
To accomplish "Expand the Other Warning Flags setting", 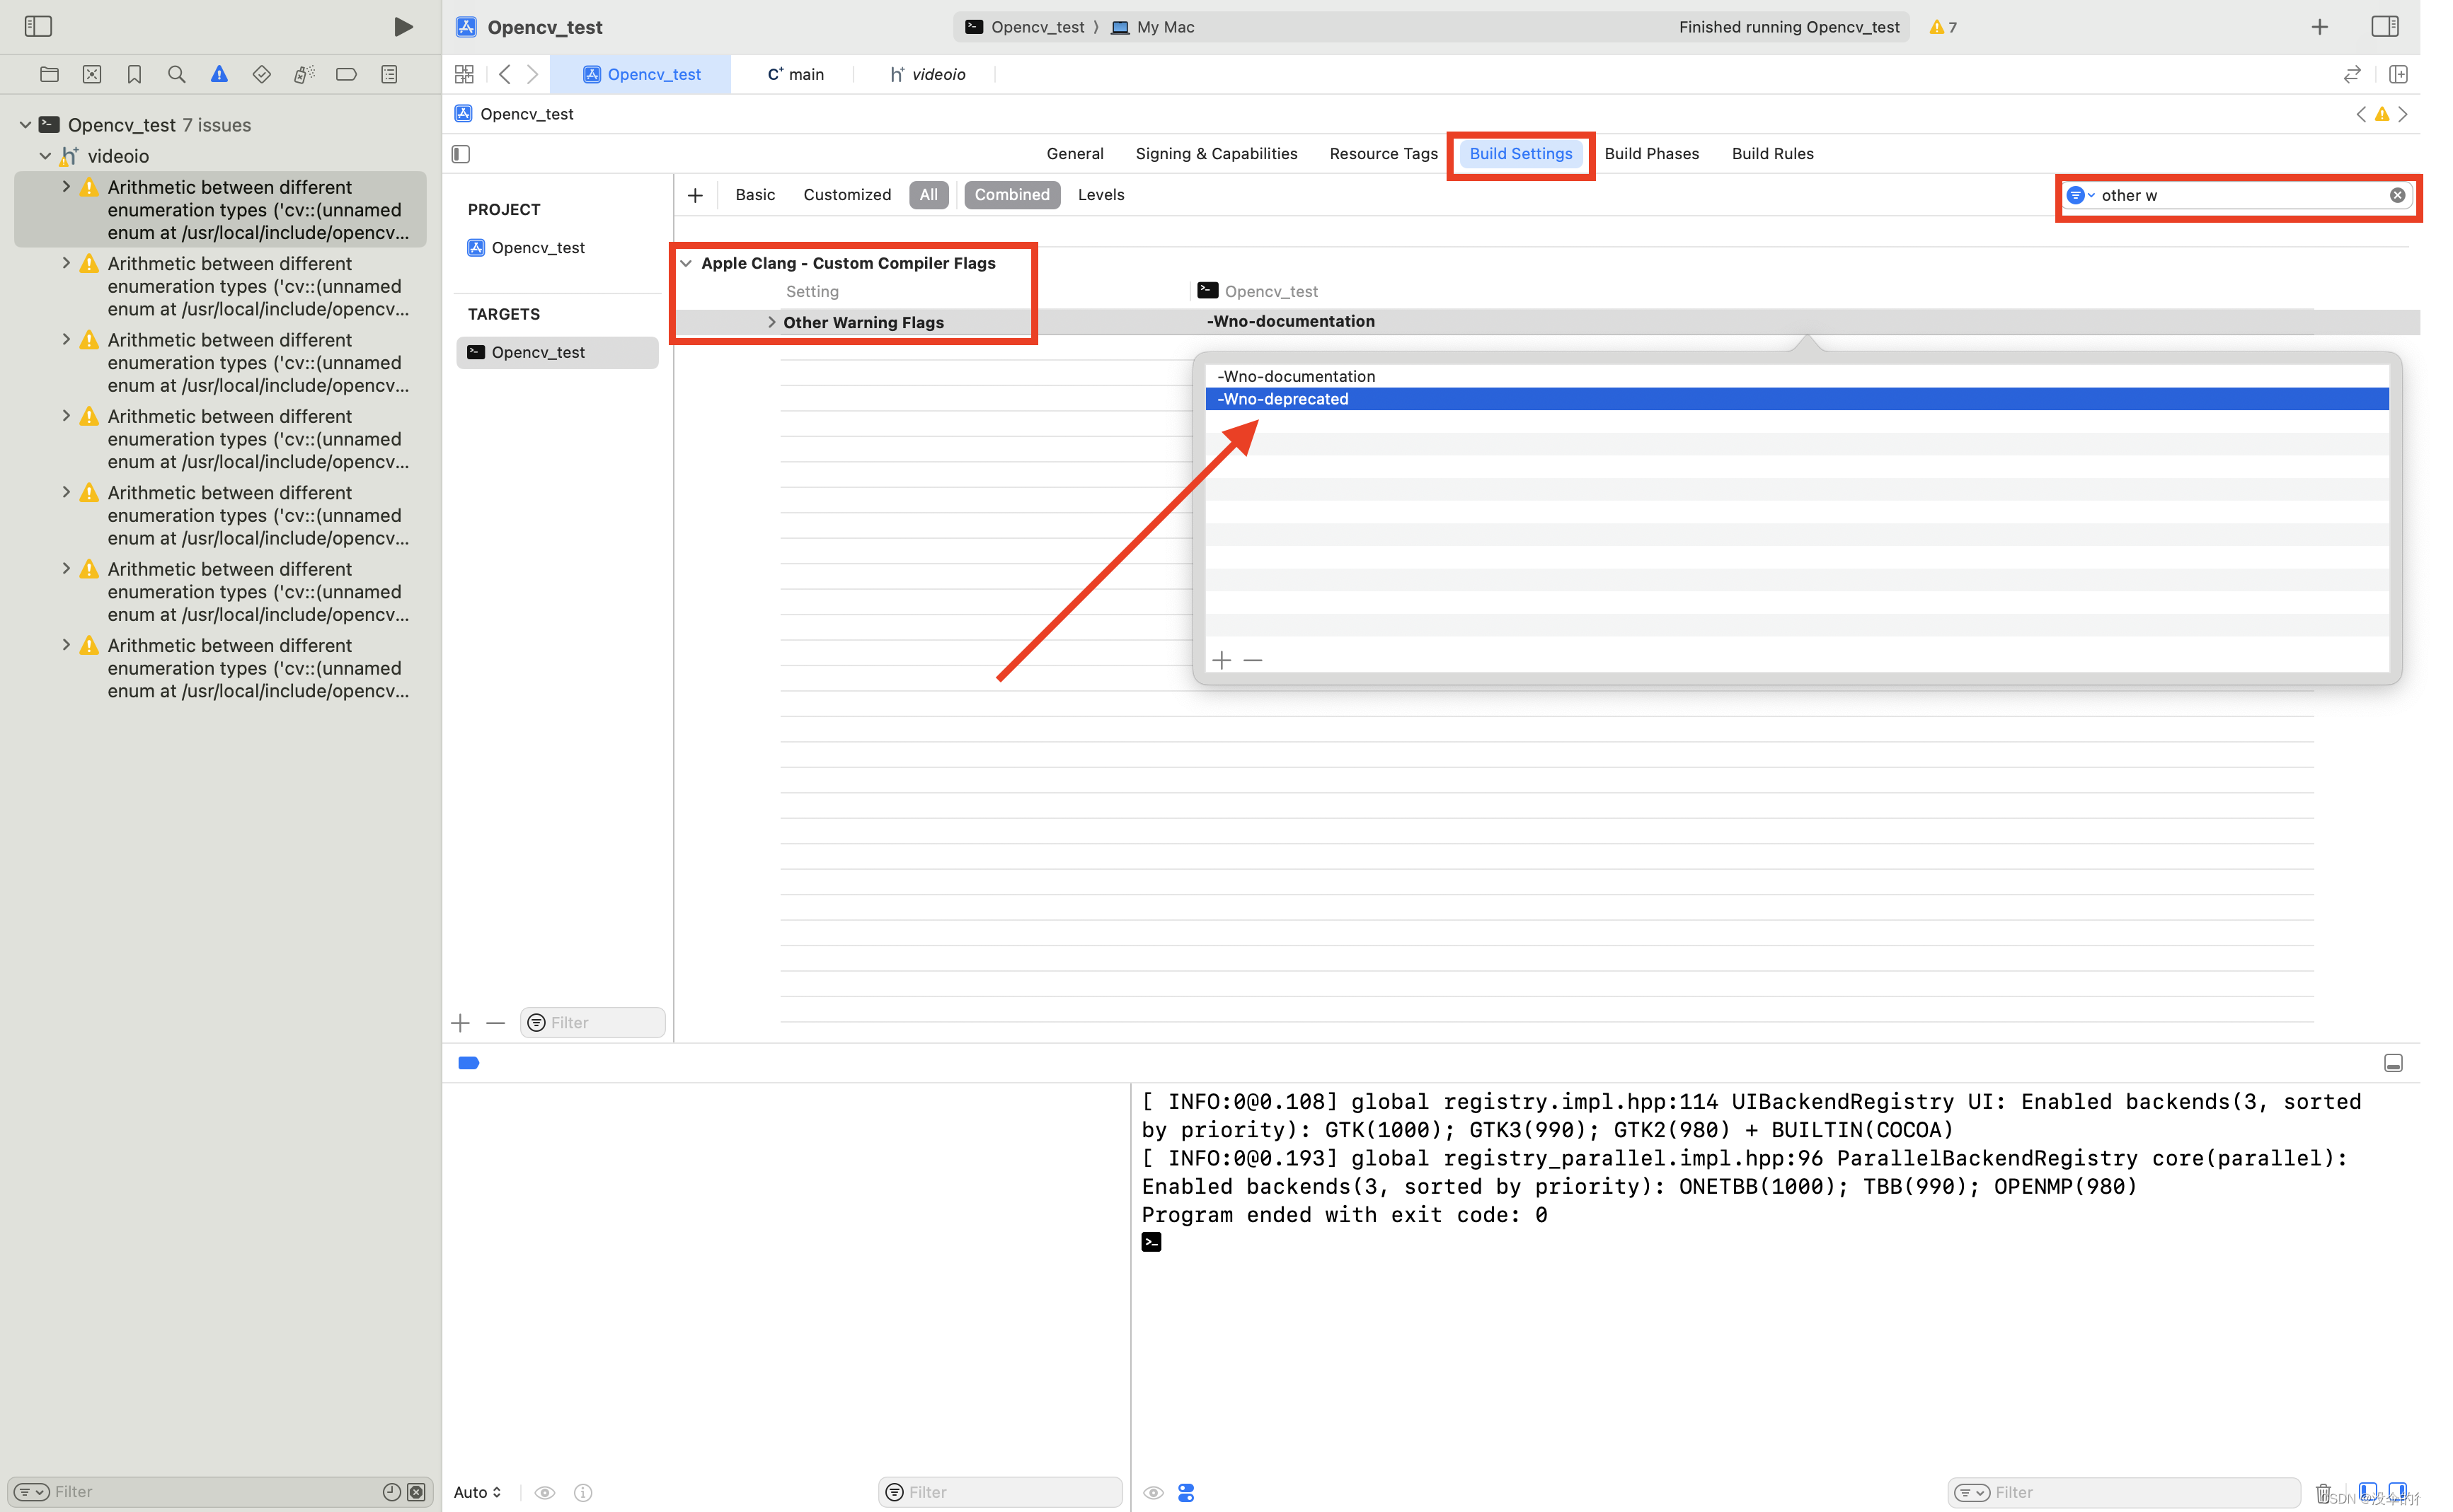I will coord(771,322).
